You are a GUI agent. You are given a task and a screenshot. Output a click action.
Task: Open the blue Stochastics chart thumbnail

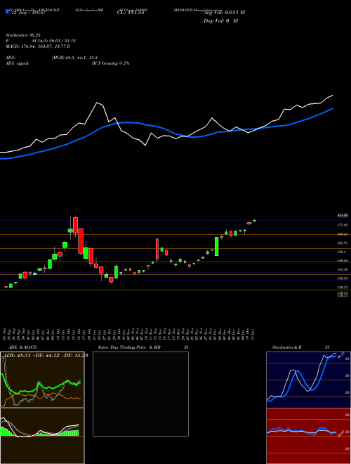point(308,380)
